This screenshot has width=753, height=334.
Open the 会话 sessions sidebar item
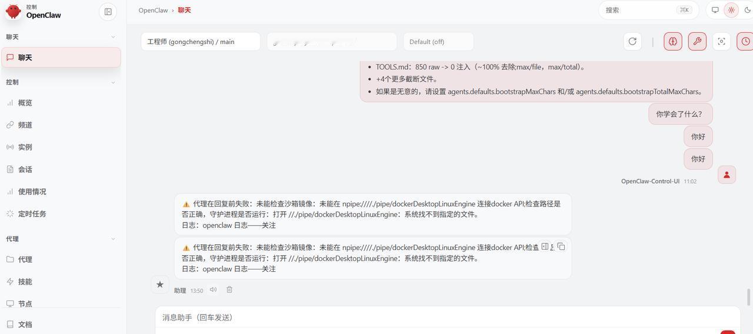point(61,170)
